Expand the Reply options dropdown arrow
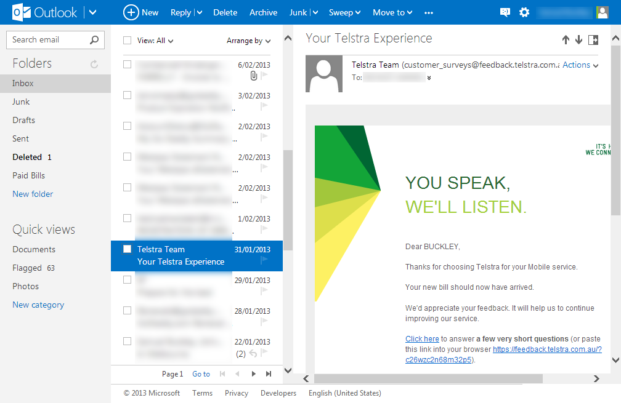This screenshot has width=621, height=403. point(200,13)
